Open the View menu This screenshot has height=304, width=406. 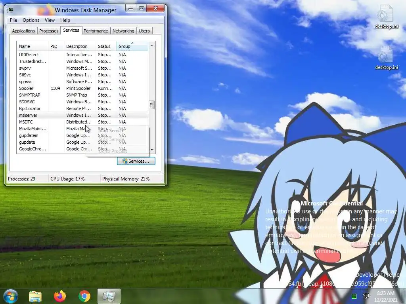tap(50, 20)
